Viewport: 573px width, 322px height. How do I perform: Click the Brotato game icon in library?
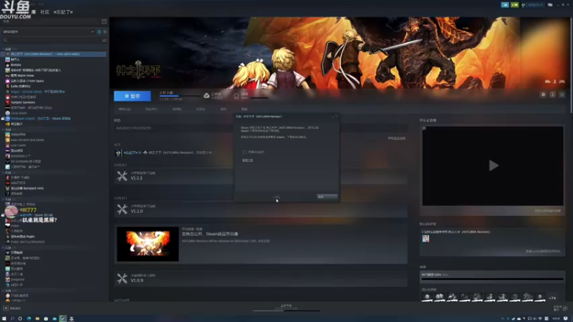(x=7, y=64)
